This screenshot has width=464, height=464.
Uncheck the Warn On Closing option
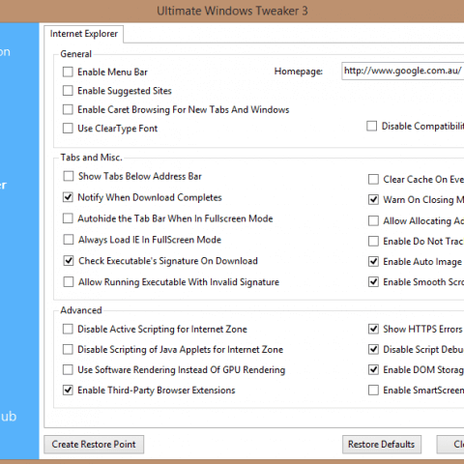373,200
